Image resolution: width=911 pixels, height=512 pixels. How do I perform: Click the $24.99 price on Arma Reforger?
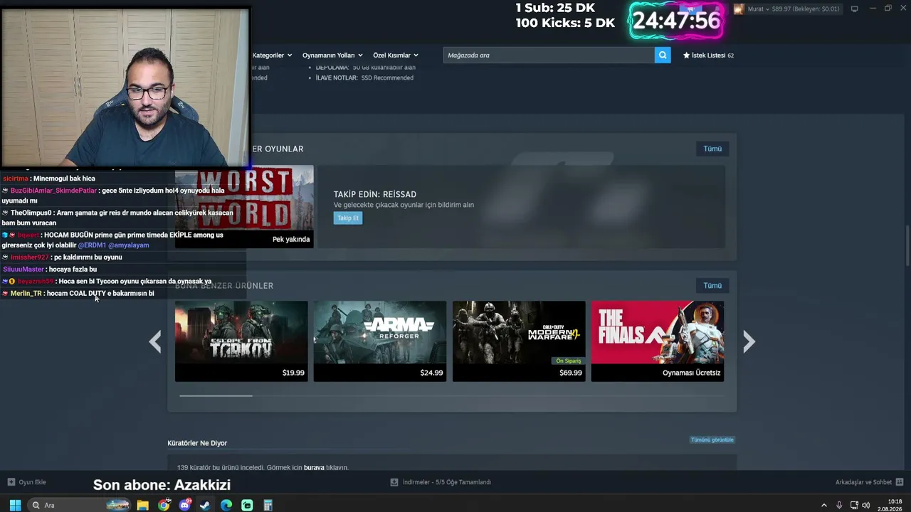[x=431, y=373]
